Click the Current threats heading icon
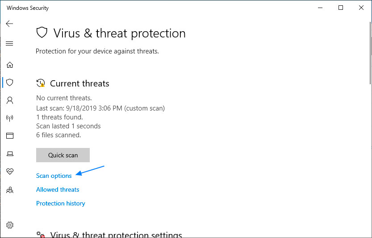This screenshot has height=238, width=372. [x=41, y=83]
